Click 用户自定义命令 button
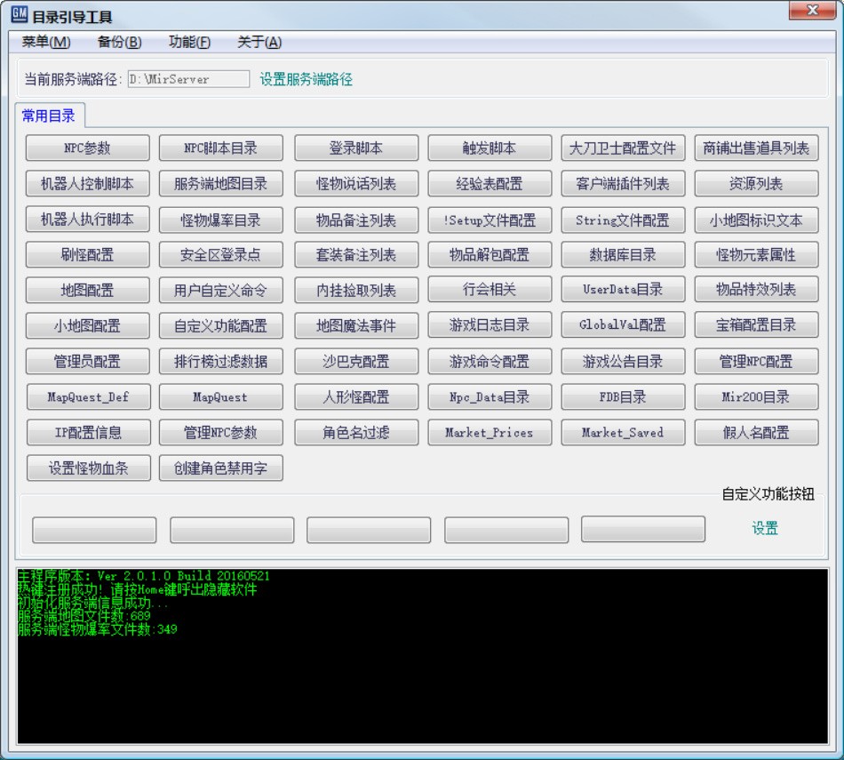The image size is (844, 760). pyautogui.click(x=220, y=290)
